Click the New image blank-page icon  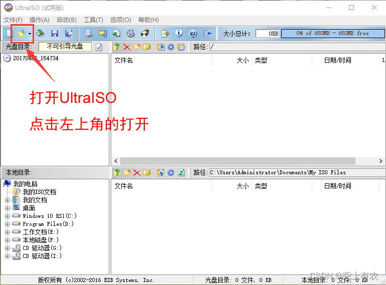point(9,33)
